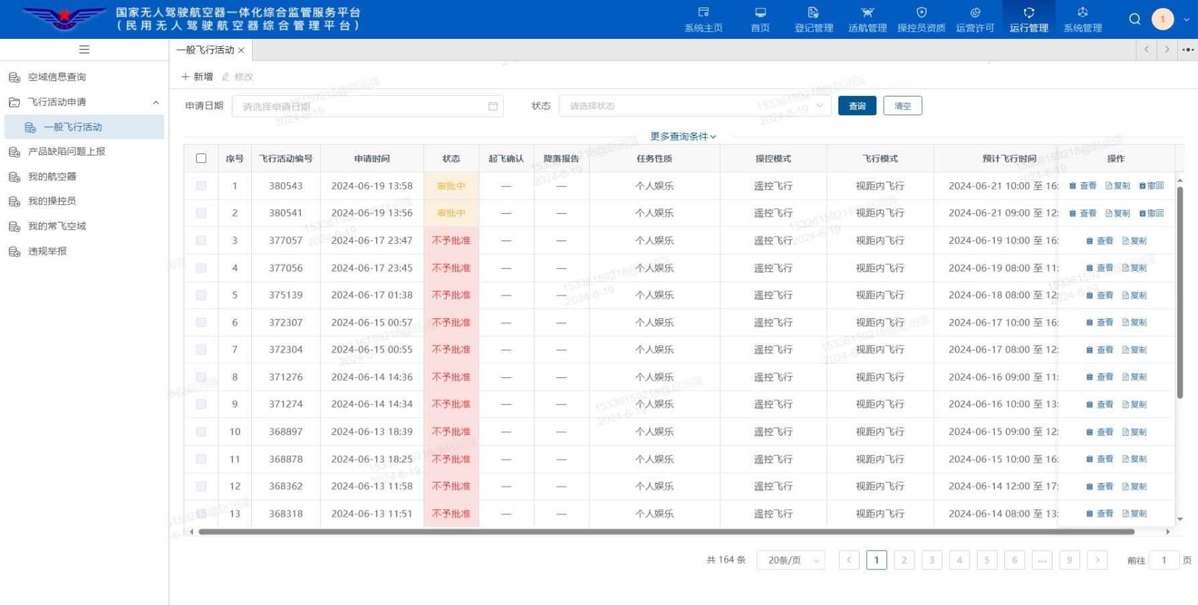View record 375139 with 查看
Viewport: 1198px width, 605px height.
pyautogui.click(x=1100, y=295)
